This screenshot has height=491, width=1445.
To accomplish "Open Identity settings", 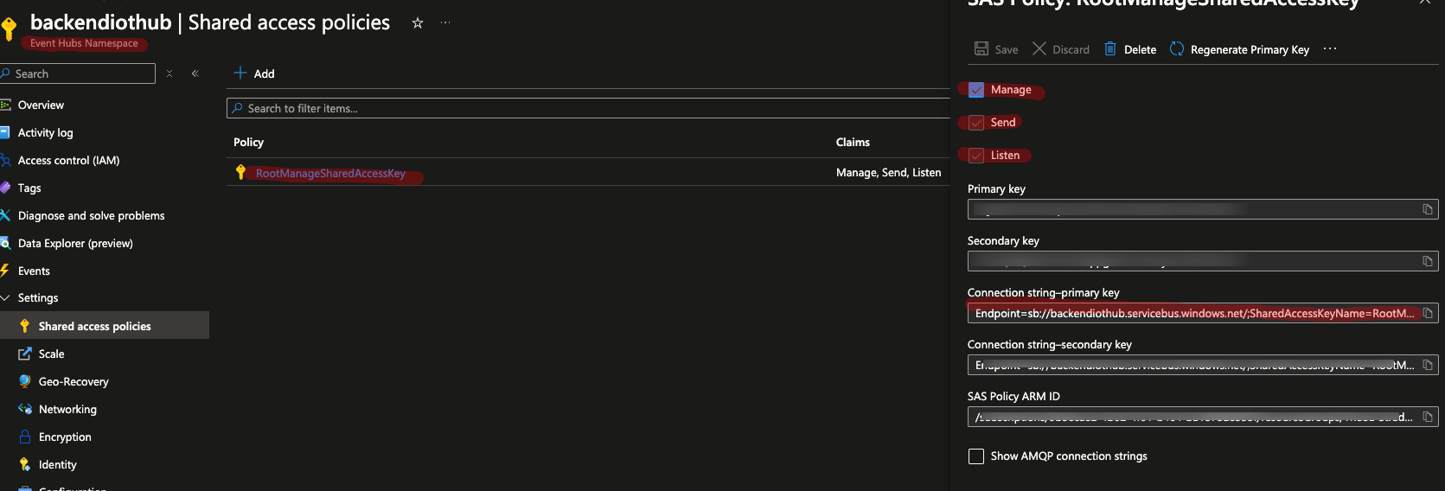I will coord(57,464).
